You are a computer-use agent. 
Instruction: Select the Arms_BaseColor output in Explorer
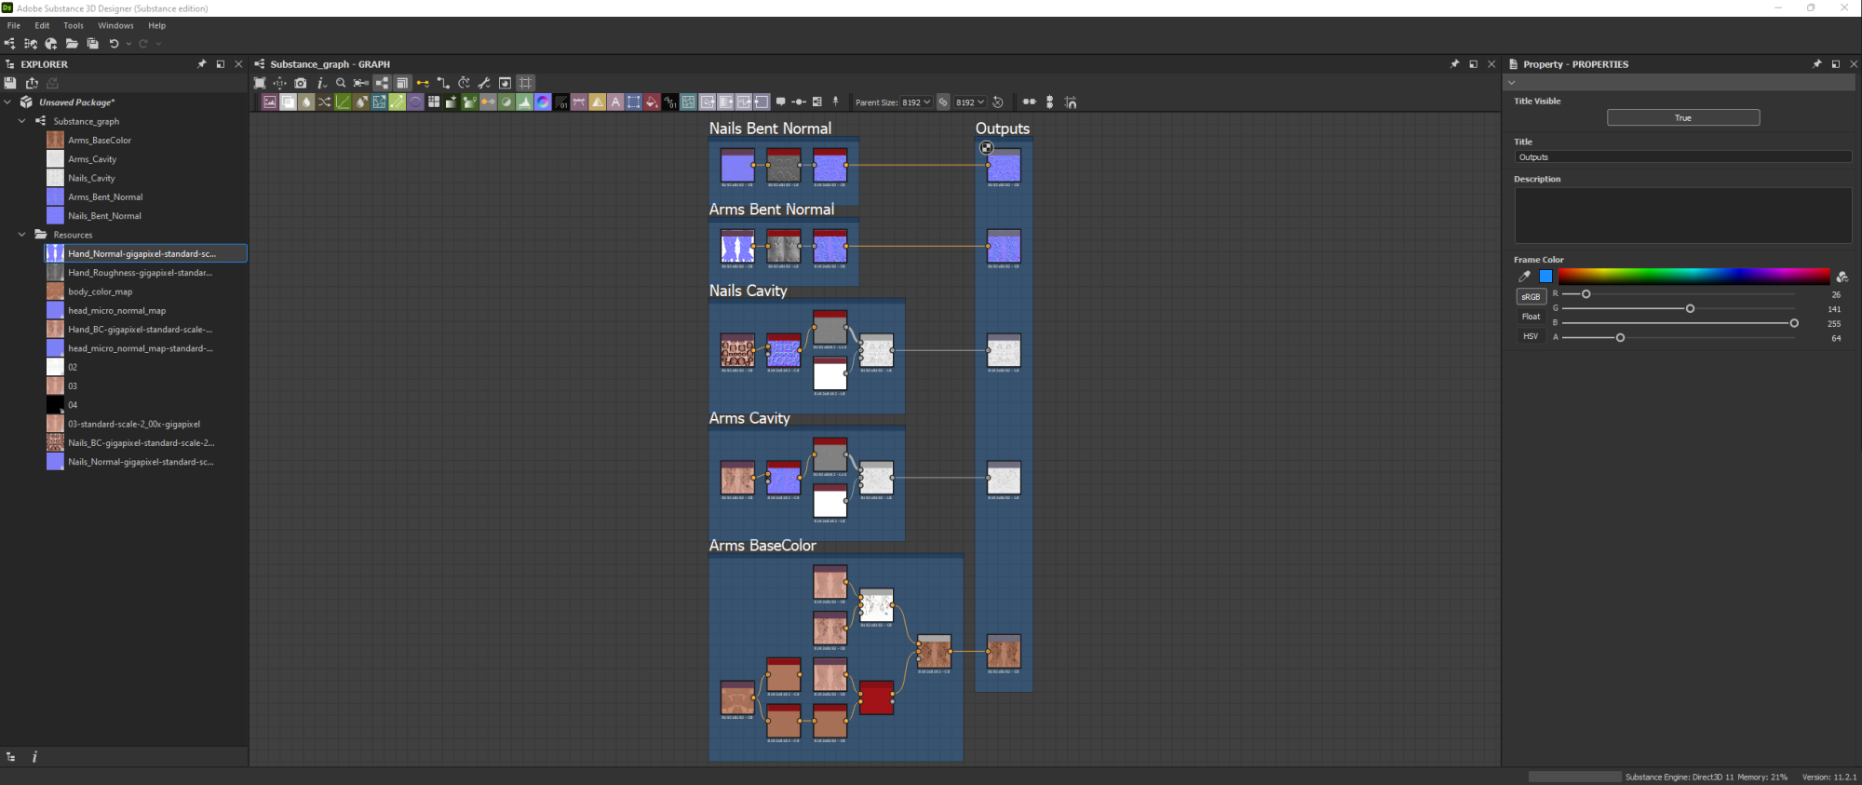(99, 141)
